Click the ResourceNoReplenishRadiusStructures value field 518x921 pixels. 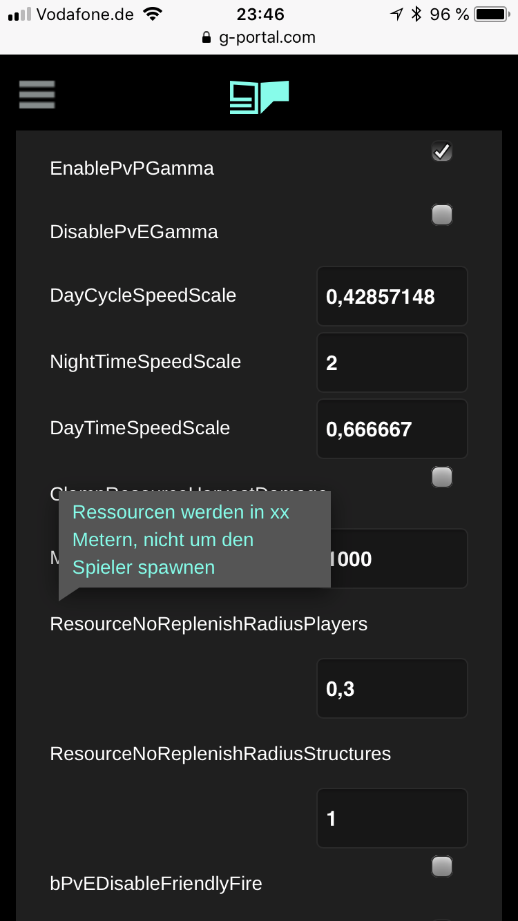(392, 818)
